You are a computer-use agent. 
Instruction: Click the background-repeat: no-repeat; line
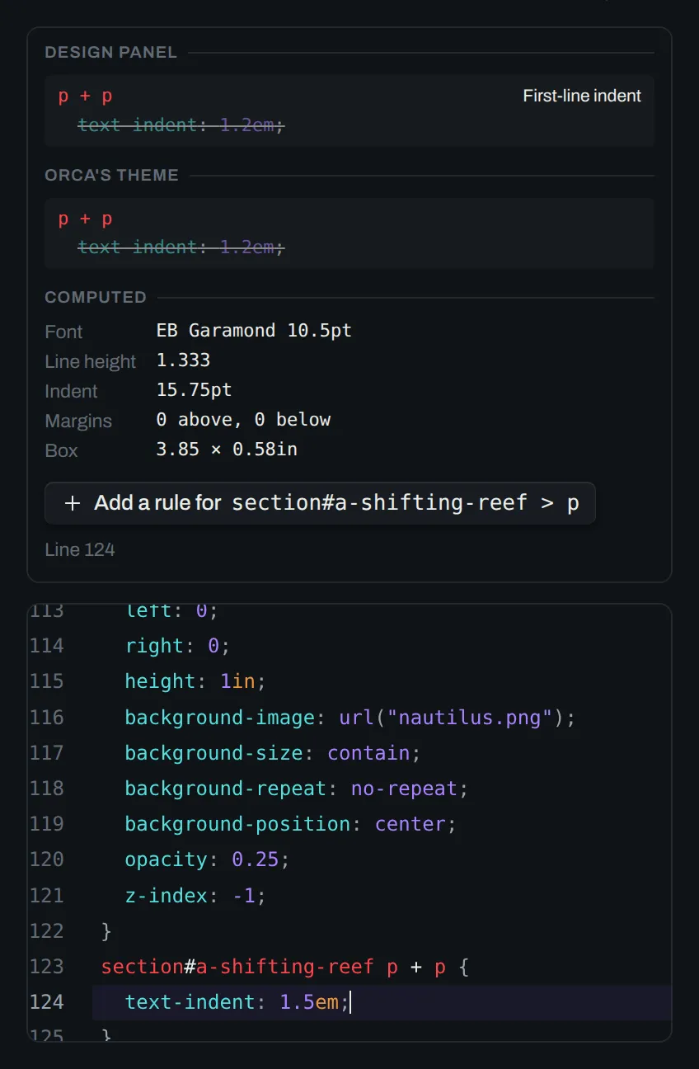click(x=297, y=788)
